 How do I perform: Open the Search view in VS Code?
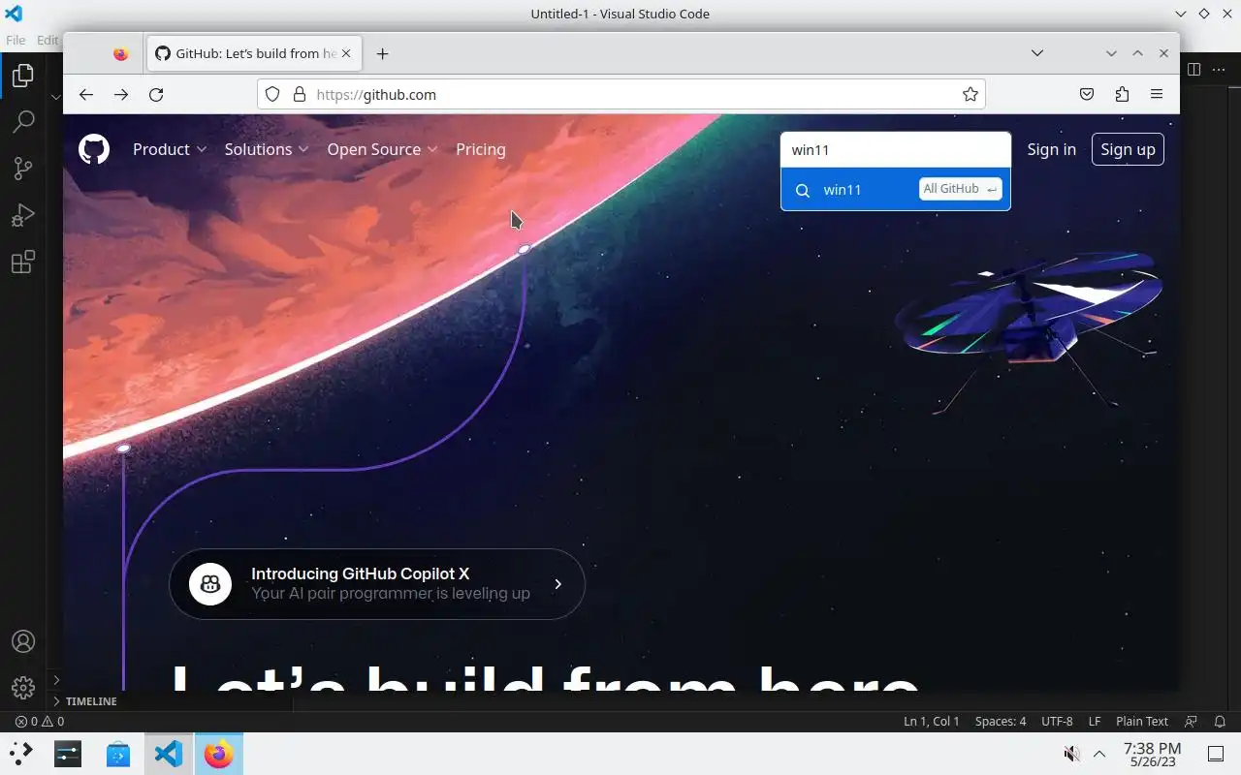pyautogui.click(x=23, y=122)
